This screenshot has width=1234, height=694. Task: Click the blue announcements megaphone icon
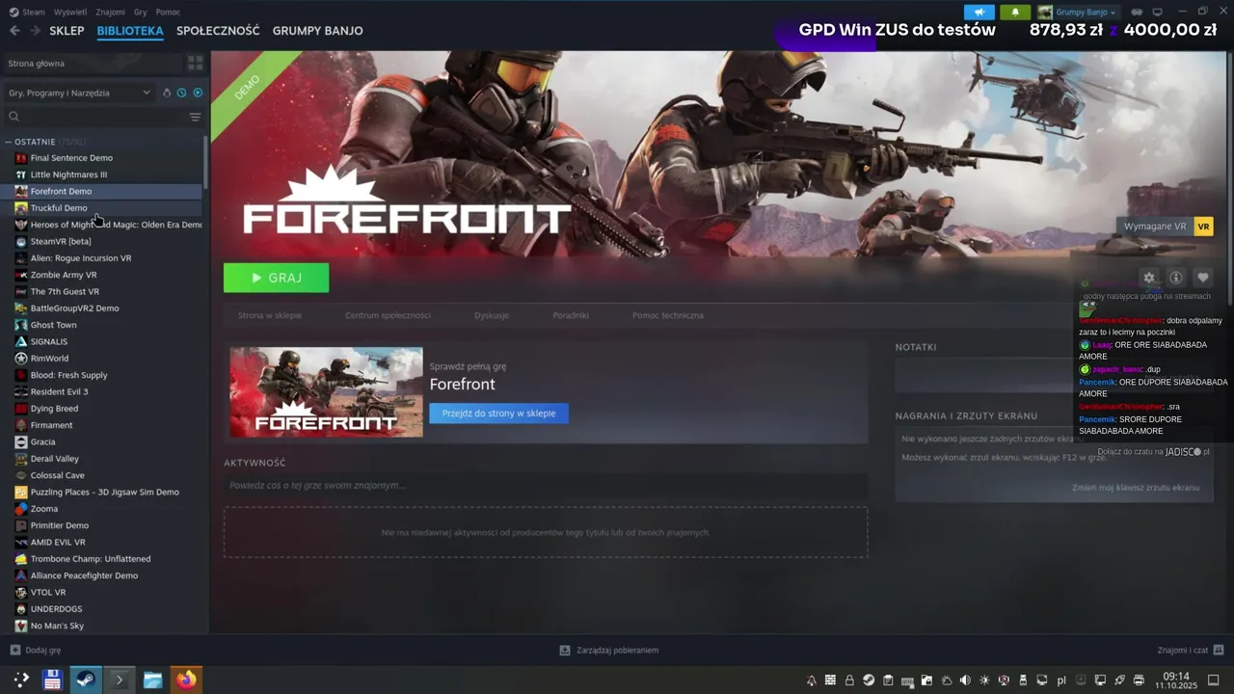click(979, 12)
